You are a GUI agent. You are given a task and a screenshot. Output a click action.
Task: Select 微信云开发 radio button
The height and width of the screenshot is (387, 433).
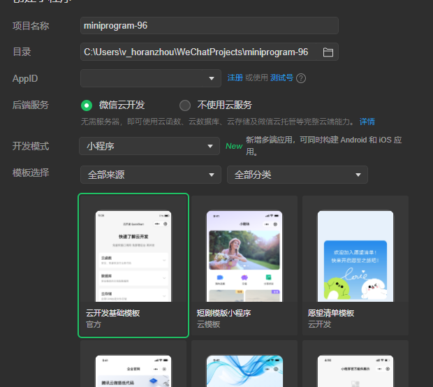(x=87, y=105)
